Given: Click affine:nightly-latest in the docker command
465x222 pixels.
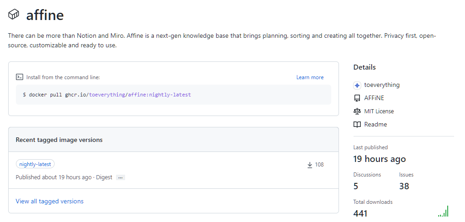Looking at the screenshot, I should tap(160, 95).
